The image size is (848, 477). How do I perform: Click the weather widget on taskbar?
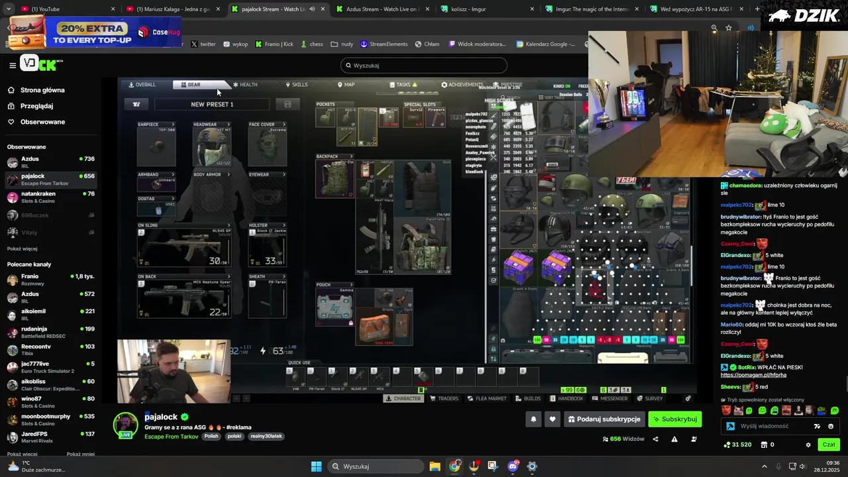[36, 466]
